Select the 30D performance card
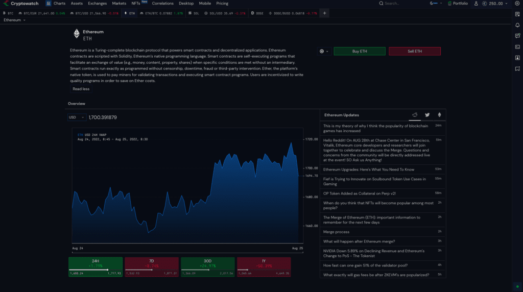Screen dimensions: 523x292 pos(207,266)
